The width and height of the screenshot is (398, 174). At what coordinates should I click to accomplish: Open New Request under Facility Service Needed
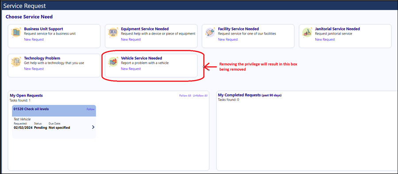228,39
